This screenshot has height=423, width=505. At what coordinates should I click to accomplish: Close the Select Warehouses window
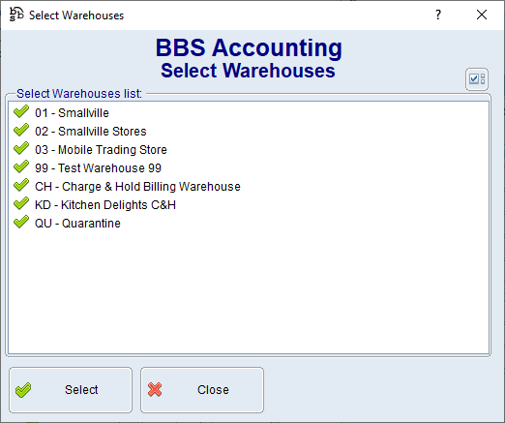click(482, 15)
